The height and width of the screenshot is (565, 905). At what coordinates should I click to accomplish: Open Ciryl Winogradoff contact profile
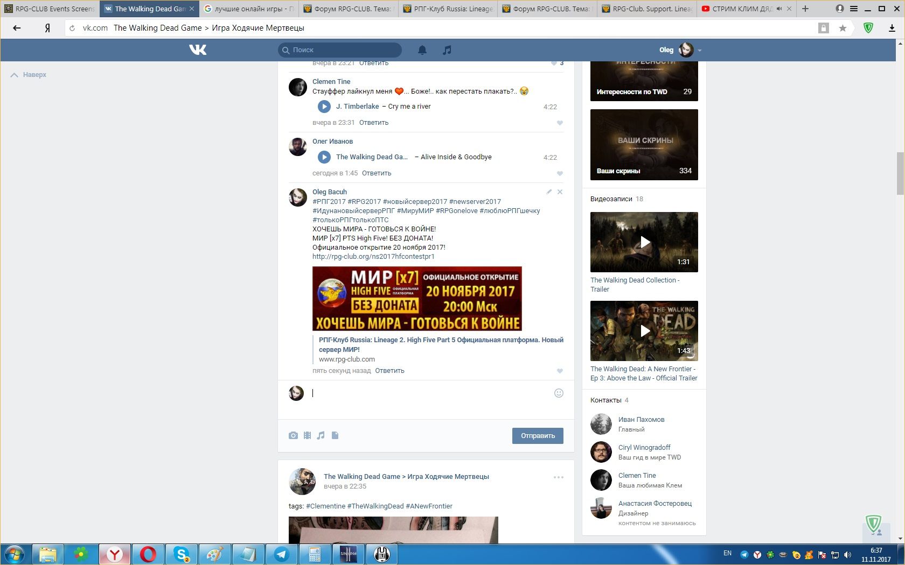coord(644,448)
